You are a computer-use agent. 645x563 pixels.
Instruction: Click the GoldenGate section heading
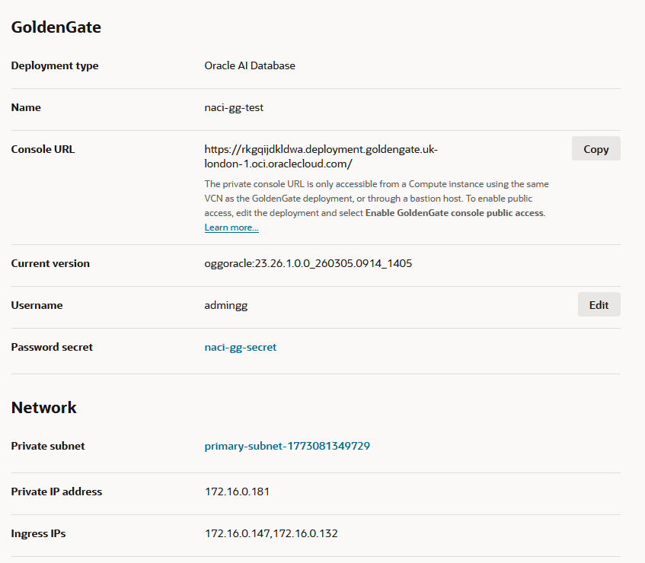[56, 27]
